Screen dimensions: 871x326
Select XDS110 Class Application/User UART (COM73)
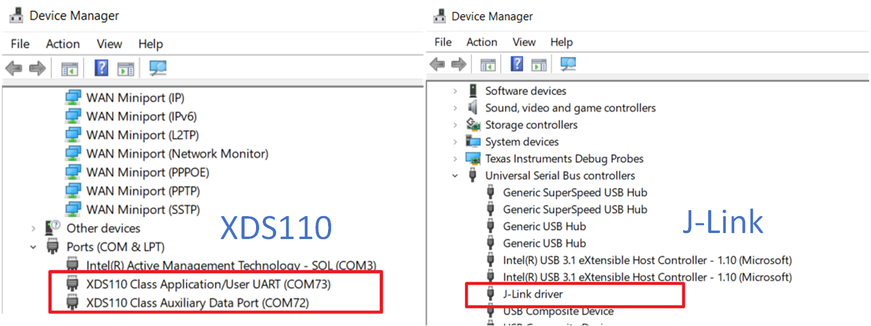tap(208, 284)
